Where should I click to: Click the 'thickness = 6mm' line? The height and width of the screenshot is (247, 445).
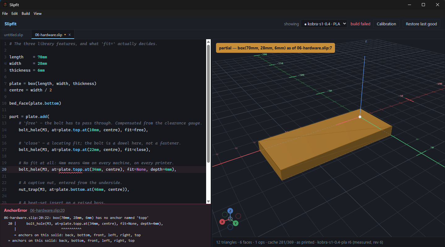coord(27,70)
